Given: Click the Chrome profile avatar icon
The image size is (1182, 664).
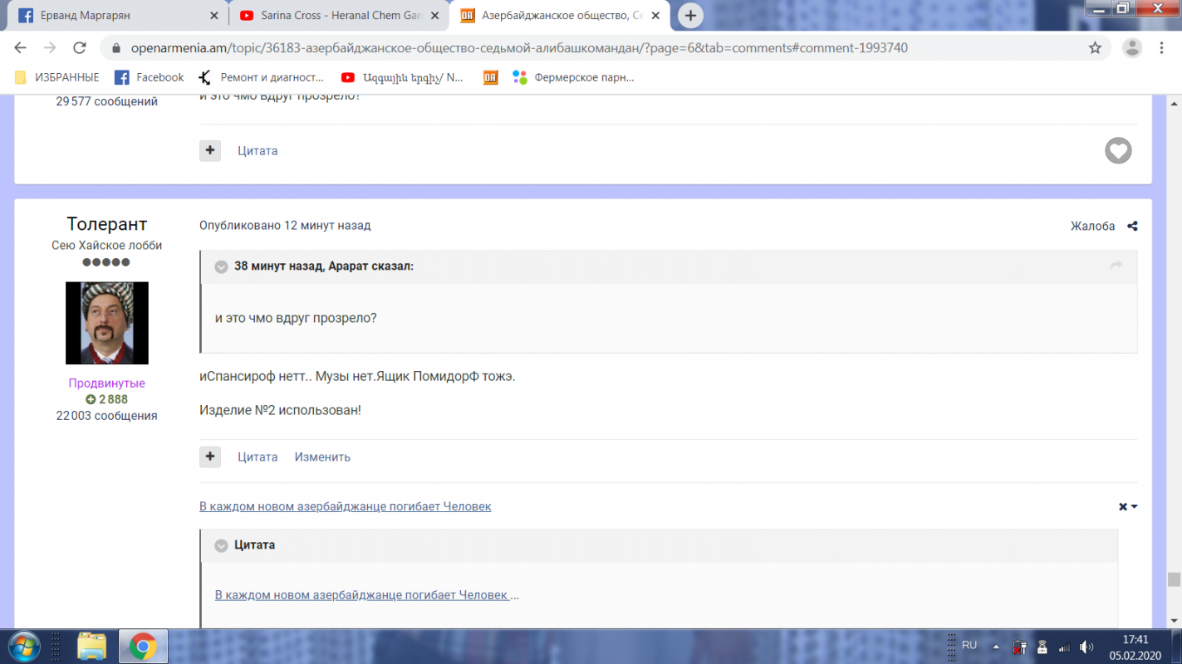Looking at the screenshot, I should click(x=1131, y=48).
